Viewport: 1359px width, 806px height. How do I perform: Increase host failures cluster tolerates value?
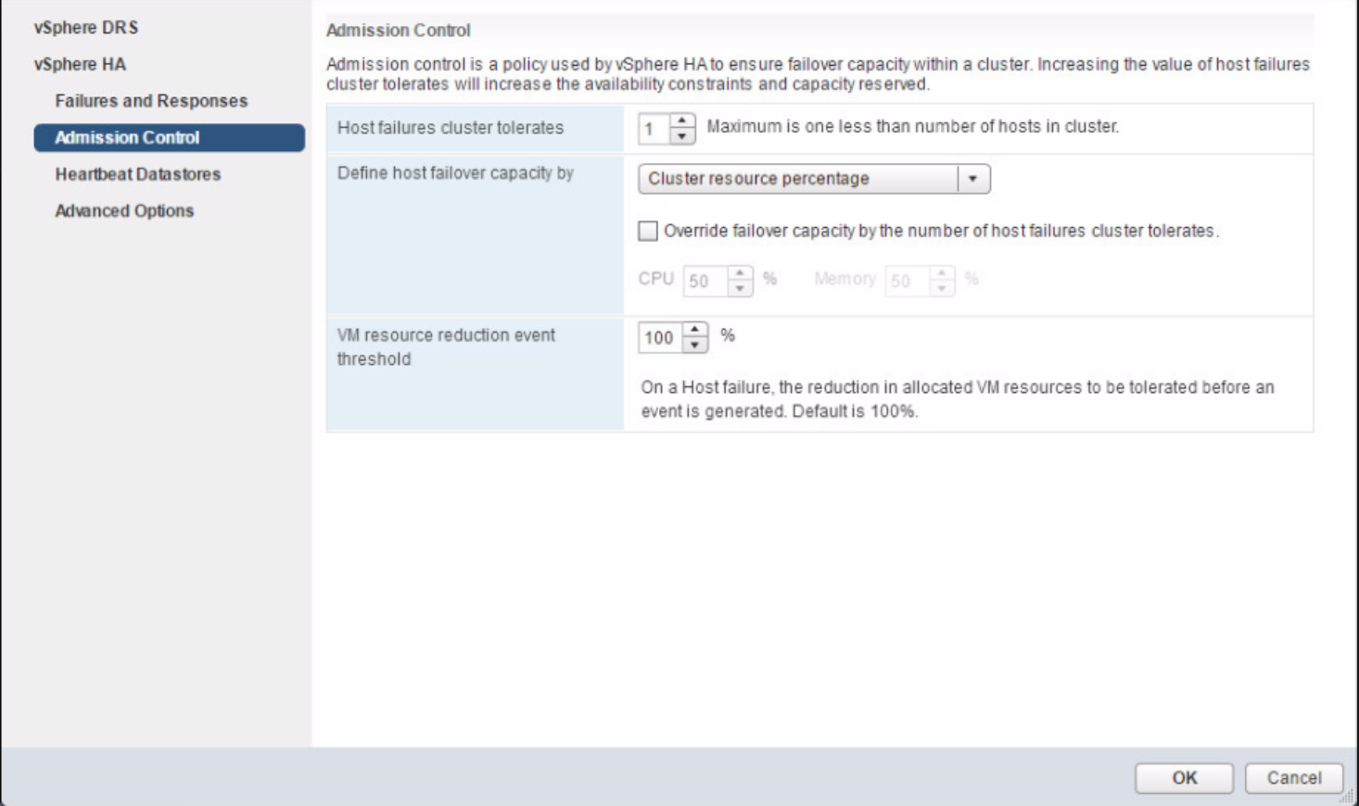pos(682,121)
